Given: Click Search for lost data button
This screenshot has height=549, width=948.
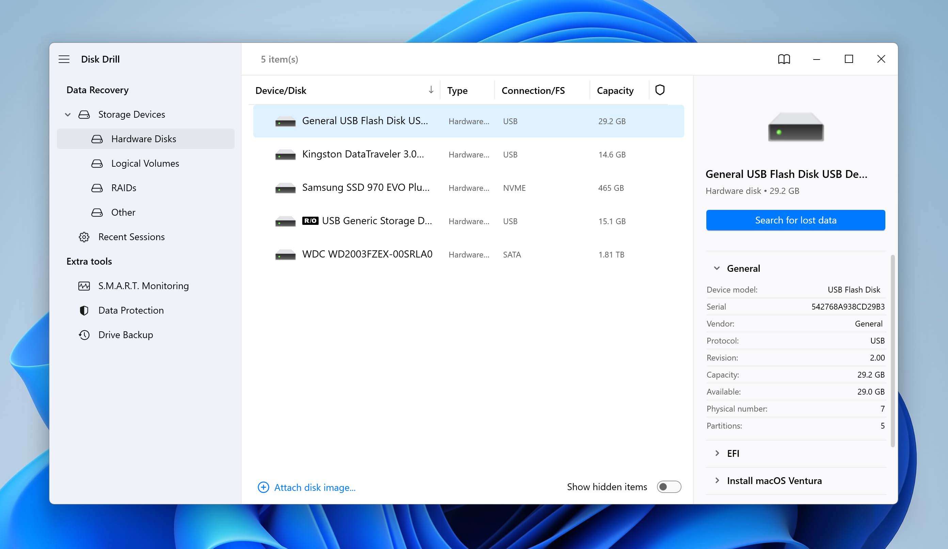Looking at the screenshot, I should [796, 220].
